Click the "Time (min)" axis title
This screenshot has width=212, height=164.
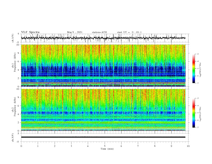[107, 149]
